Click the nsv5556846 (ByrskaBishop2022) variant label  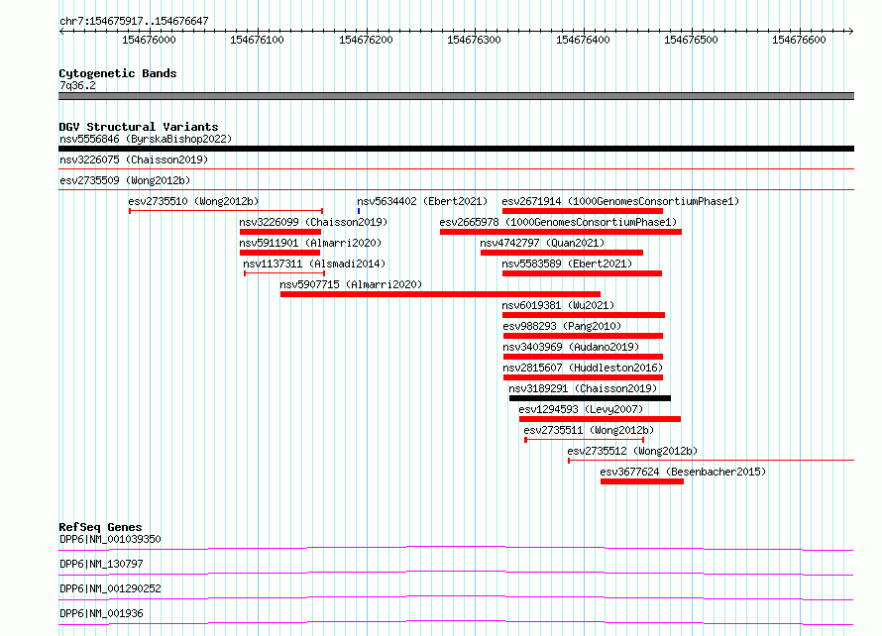coord(146,139)
